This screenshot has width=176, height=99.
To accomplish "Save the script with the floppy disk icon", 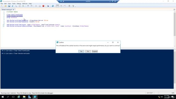I will coord(9,6).
